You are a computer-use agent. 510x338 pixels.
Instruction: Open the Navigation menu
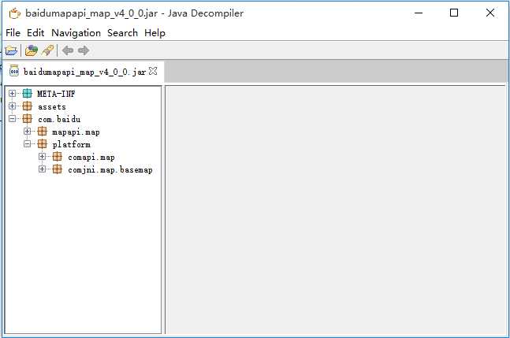(76, 33)
